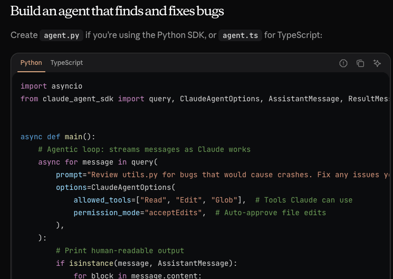Click "AssistantMessage" in the import line
The height and width of the screenshot is (279, 393).
[304, 99]
